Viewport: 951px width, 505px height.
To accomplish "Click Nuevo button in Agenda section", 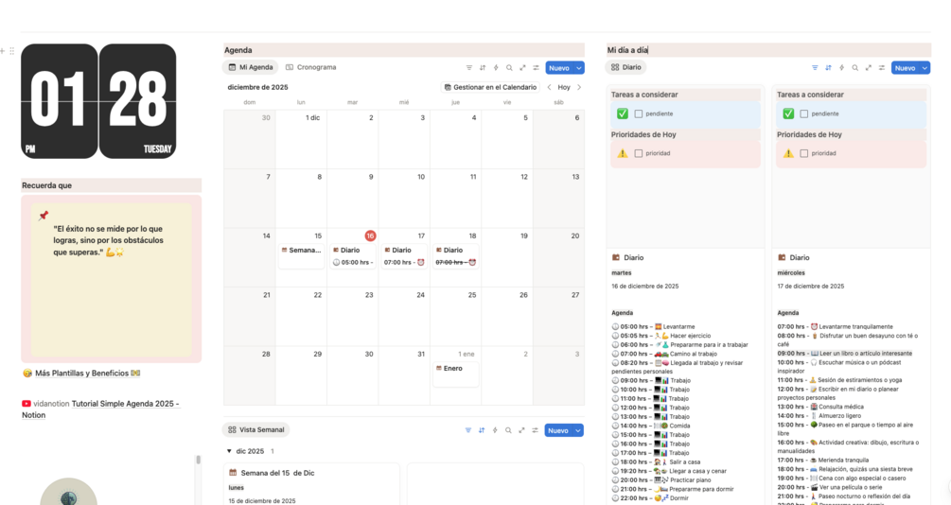I will (559, 68).
